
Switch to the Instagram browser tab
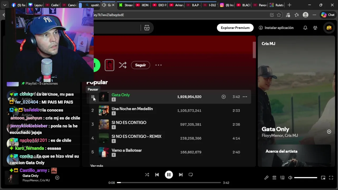coord(226,5)
